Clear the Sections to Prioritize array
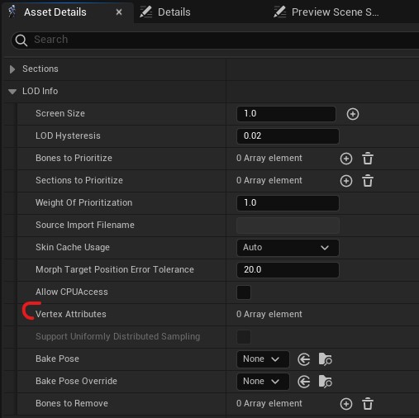The width and height of the screenshot is (419, 418). tap(368, 181)
